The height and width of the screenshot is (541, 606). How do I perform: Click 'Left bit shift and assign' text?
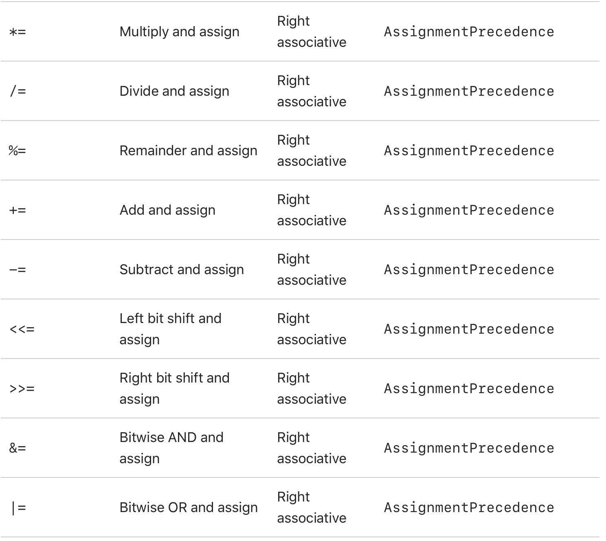coord(171,329)
